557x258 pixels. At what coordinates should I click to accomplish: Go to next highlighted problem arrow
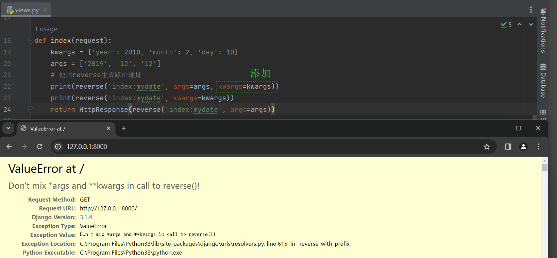(531, 24)
